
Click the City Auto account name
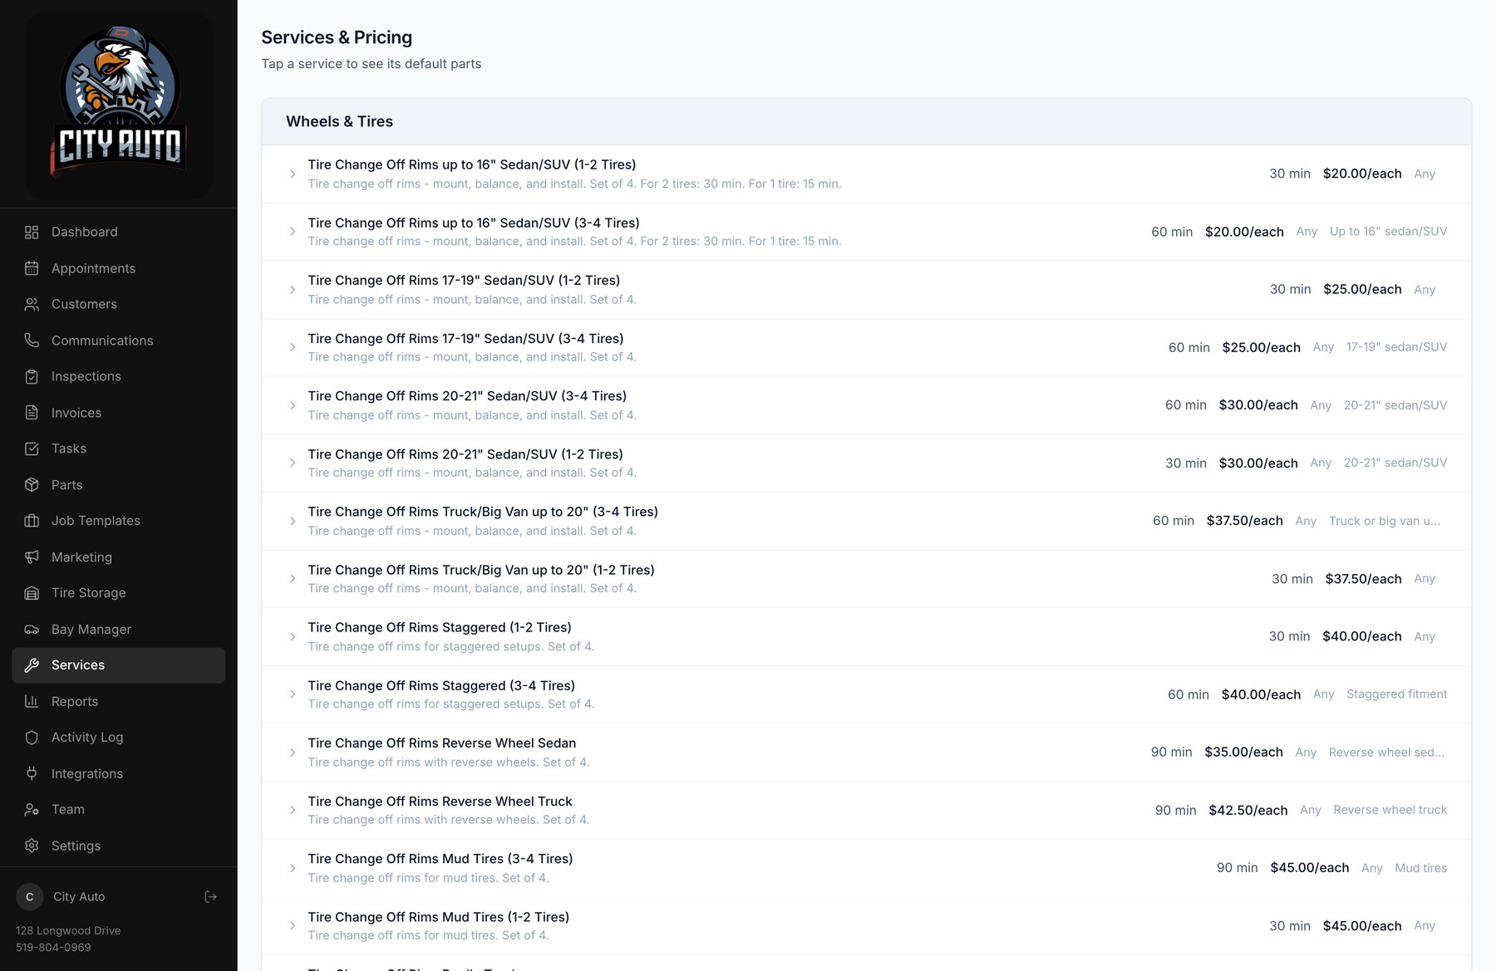coord(79,897)
